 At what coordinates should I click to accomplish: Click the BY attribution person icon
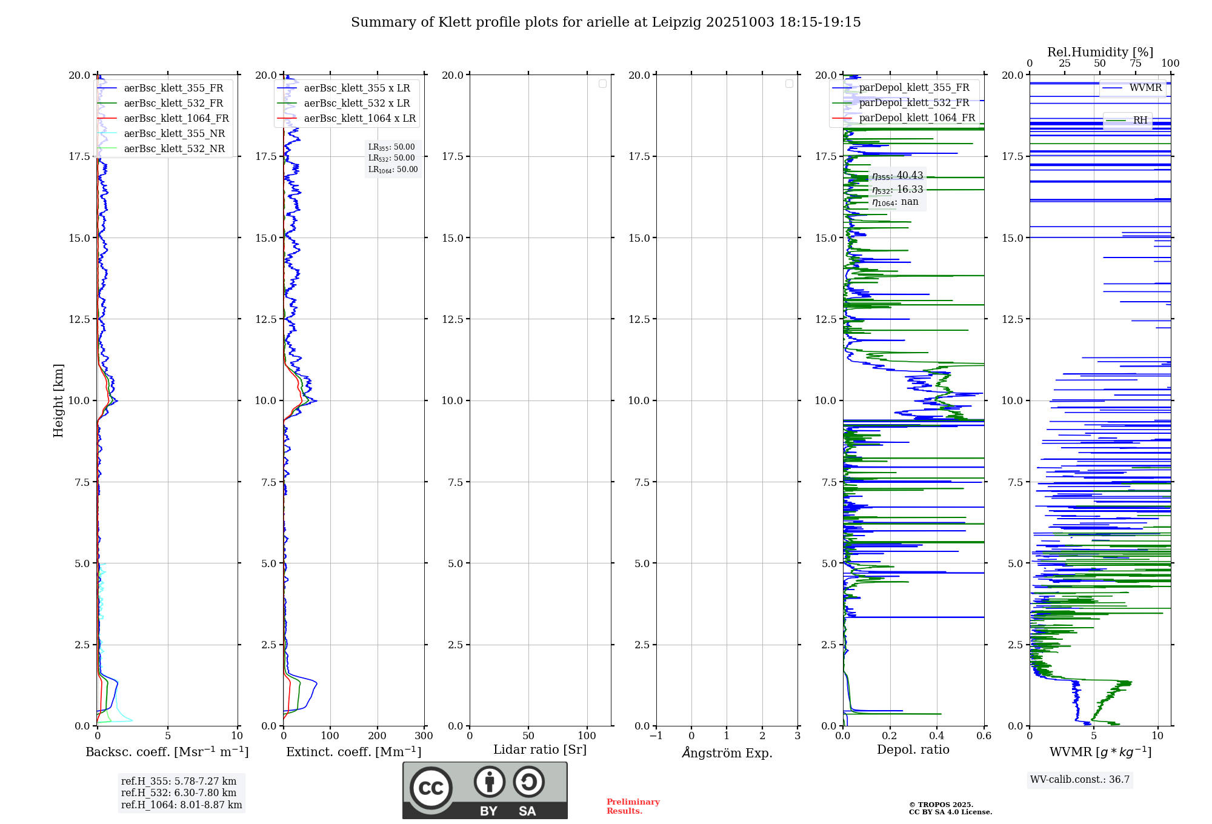coord(489,782)
